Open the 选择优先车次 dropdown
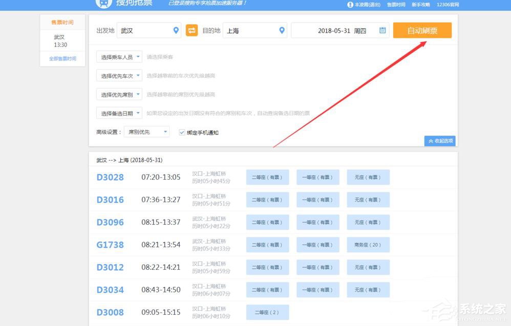The image size is (511, 326). pyautogui.click(x=119, y=75)
